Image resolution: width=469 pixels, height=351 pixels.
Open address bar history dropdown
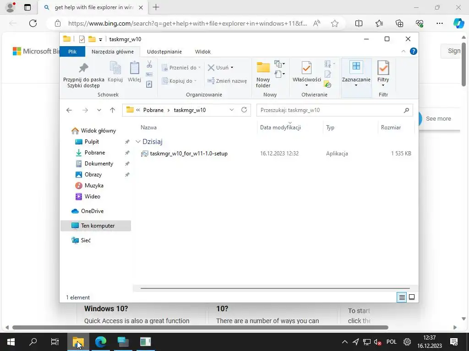click(x=231, y=110)
